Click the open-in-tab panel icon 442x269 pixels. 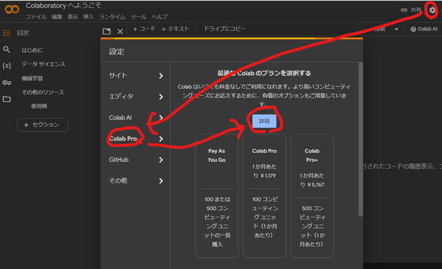107,31
